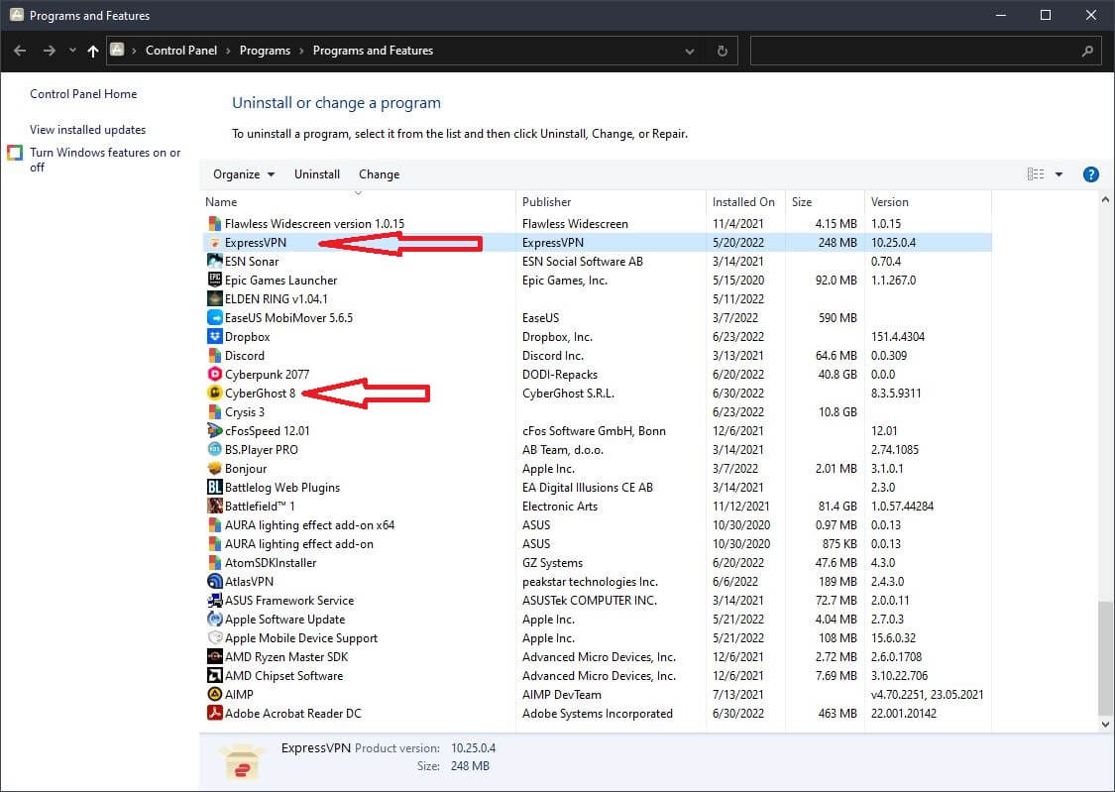The width and height of the screenshot is (1115, 792).
Task: Click the Bonjour package icon
Action: (214, 469)
